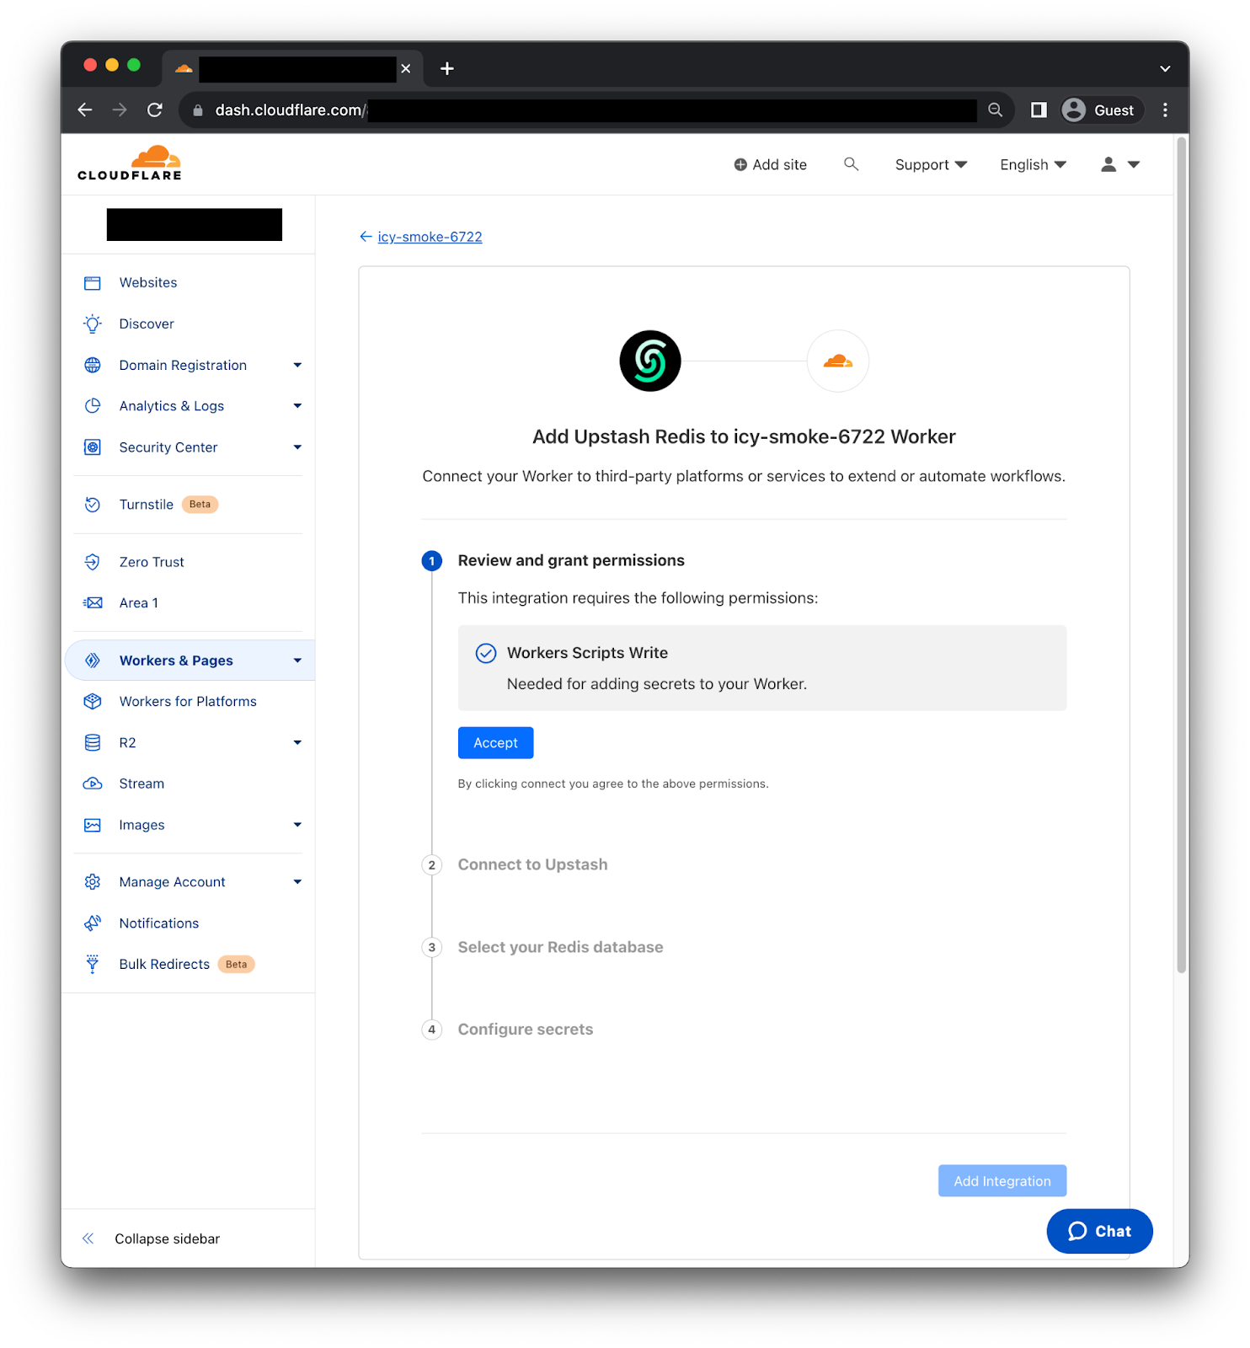Image resolution: width=1250 pixels, height=1348 pixels.
Task: Open Websites in the sidebar
Action: [148, 282]
